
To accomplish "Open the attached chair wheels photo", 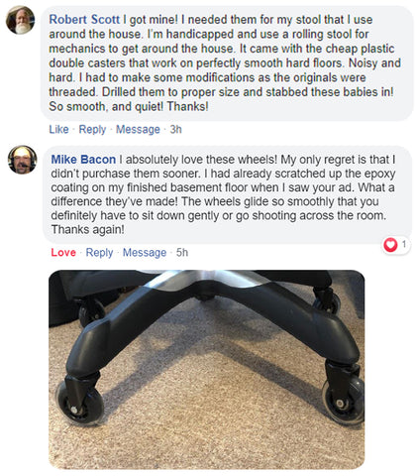I will pos(207,370).
